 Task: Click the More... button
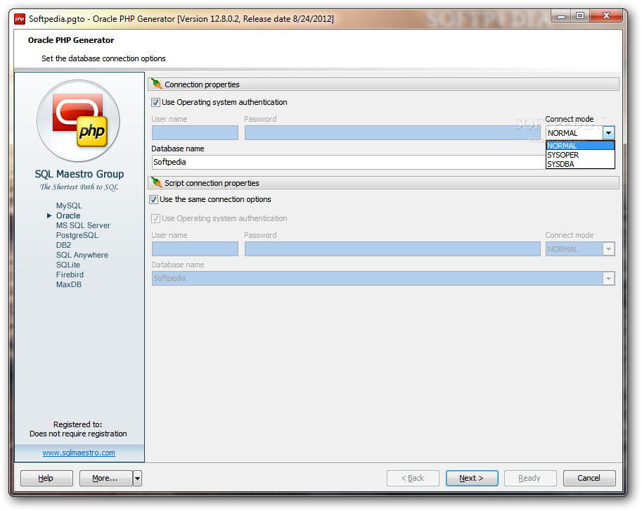point(105,478)
